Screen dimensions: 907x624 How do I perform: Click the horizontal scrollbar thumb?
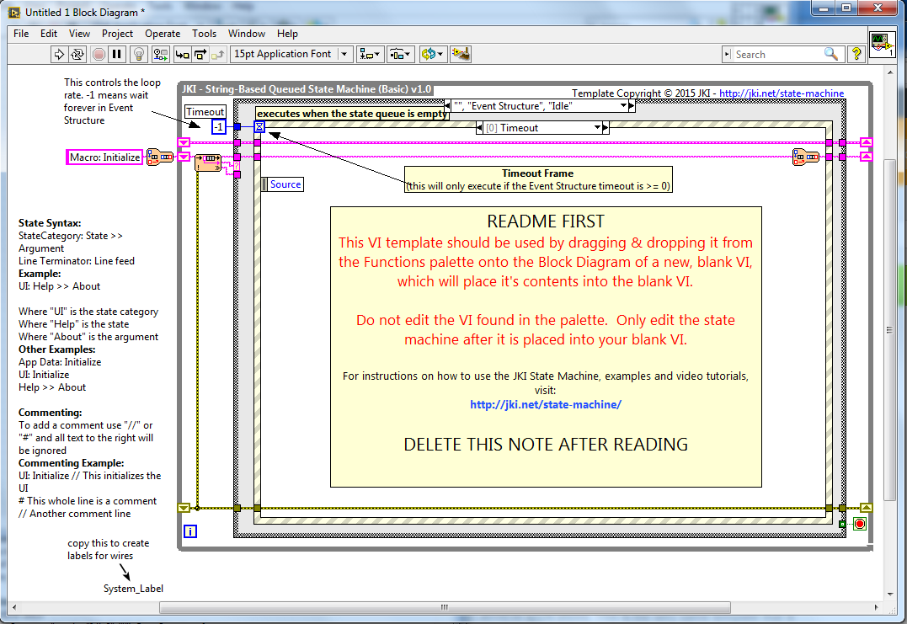pos(445,607)
